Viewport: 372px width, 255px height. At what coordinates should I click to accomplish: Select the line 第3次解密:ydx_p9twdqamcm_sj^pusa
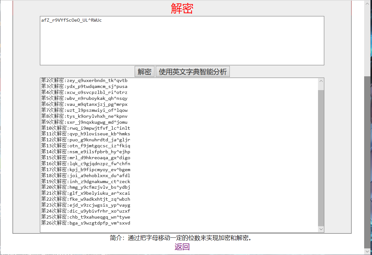(84, 86)
